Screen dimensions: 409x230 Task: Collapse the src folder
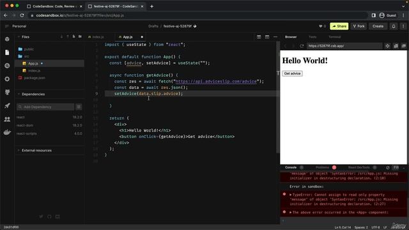26,56
